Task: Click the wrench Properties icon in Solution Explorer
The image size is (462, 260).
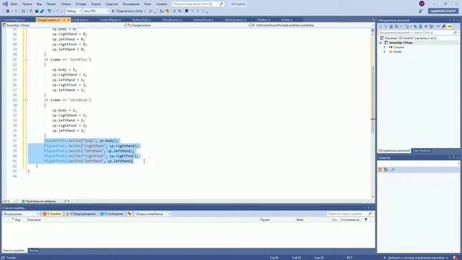Action: tap(444, 27)
